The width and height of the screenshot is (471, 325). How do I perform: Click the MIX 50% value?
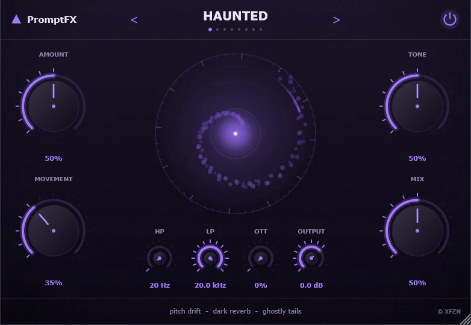[x=417, y=283]
